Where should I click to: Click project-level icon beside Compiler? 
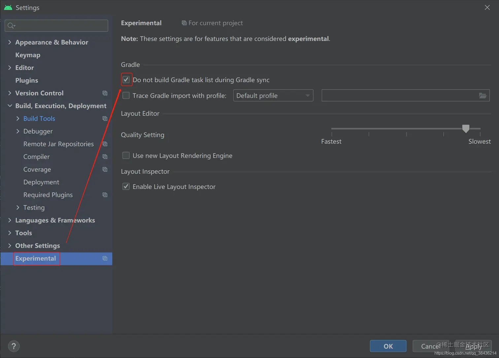click(x=105, y=157)
